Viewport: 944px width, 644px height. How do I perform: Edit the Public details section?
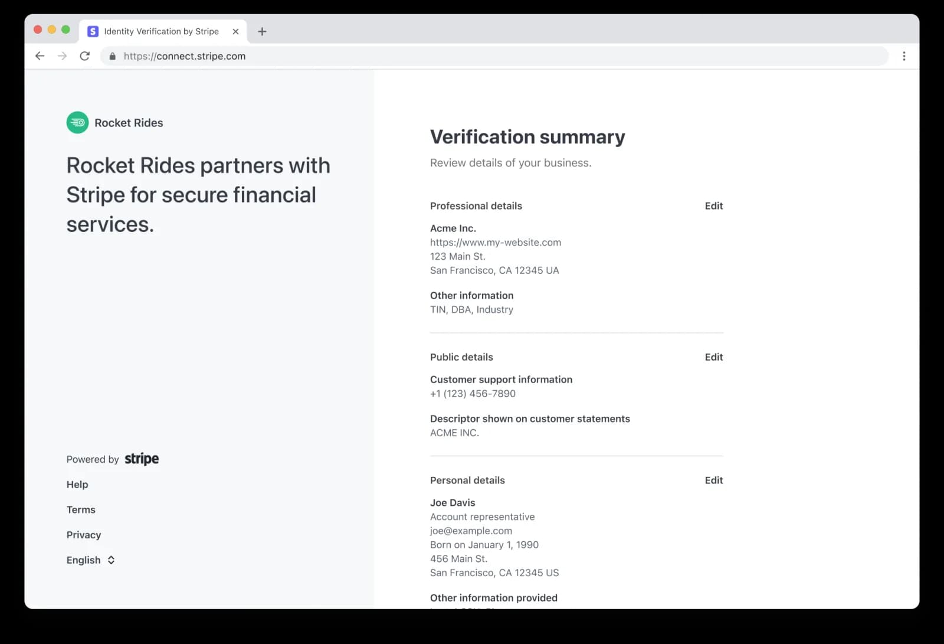point(713,357)
